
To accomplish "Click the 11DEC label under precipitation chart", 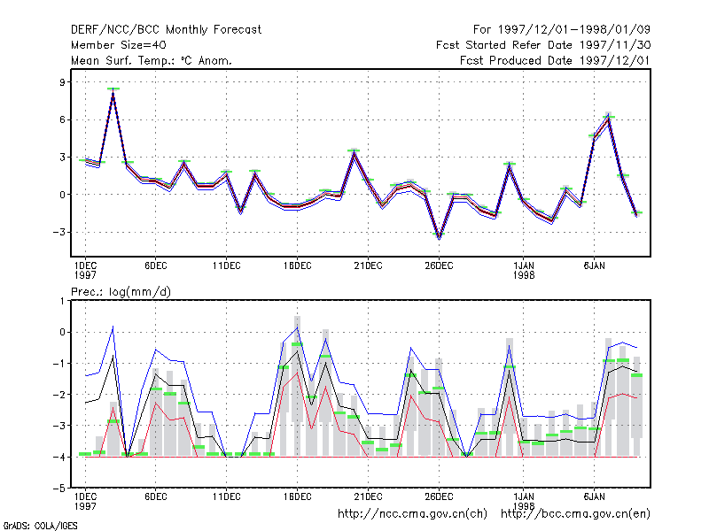I will tap(227, 496).
